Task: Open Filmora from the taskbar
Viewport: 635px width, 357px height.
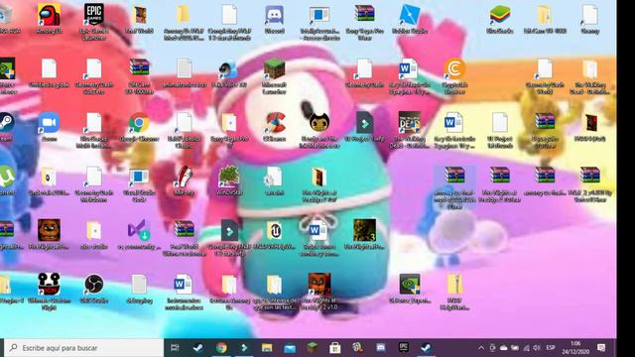Action: tap(244, 348)
